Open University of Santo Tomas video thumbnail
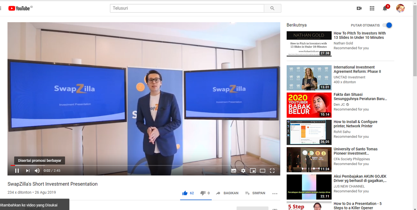417x210 pixels. click(x=309, y=160)
